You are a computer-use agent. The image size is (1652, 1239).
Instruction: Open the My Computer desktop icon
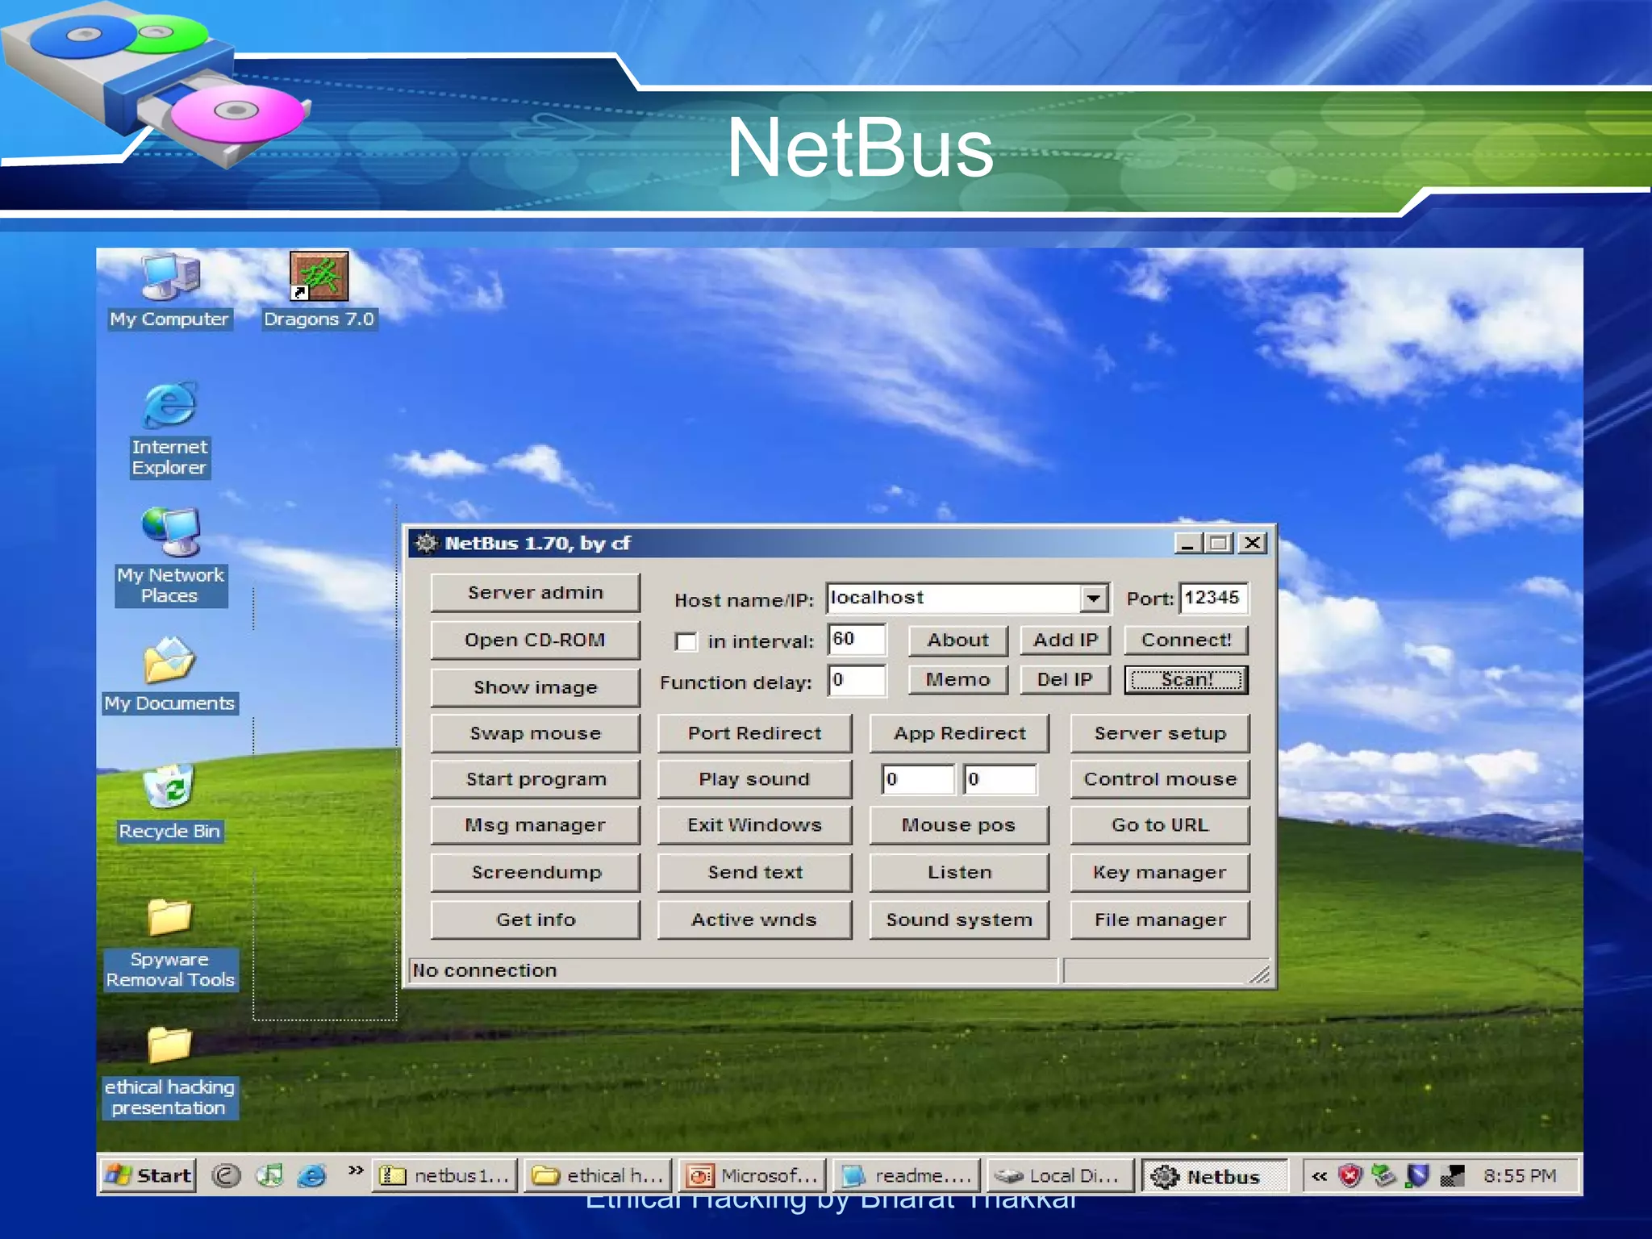pyautogui.click(x=169, y=278)
